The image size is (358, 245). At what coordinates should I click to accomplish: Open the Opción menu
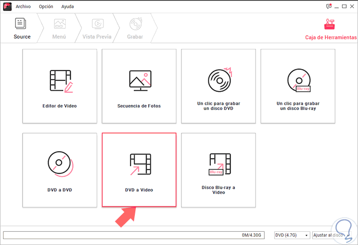pyautogui.click(x=46, y=7)
